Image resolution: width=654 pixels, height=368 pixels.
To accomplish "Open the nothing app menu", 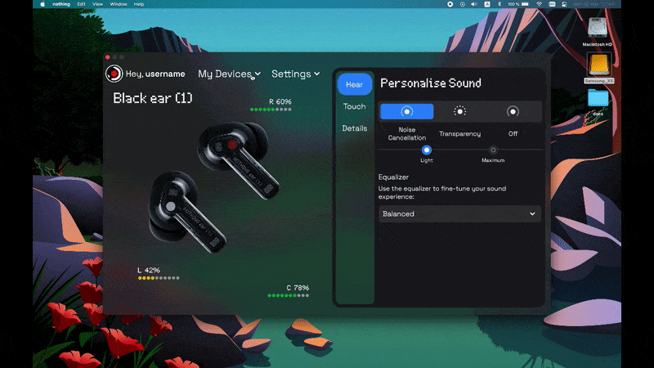I will 60,4.
